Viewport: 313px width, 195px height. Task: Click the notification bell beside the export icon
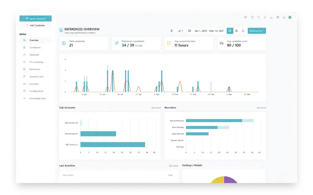pos(265,17)
